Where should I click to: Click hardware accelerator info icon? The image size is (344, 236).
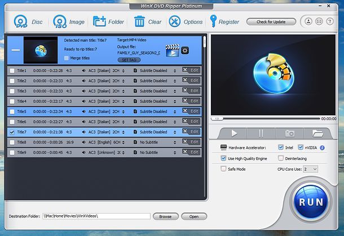pos(322,148)
